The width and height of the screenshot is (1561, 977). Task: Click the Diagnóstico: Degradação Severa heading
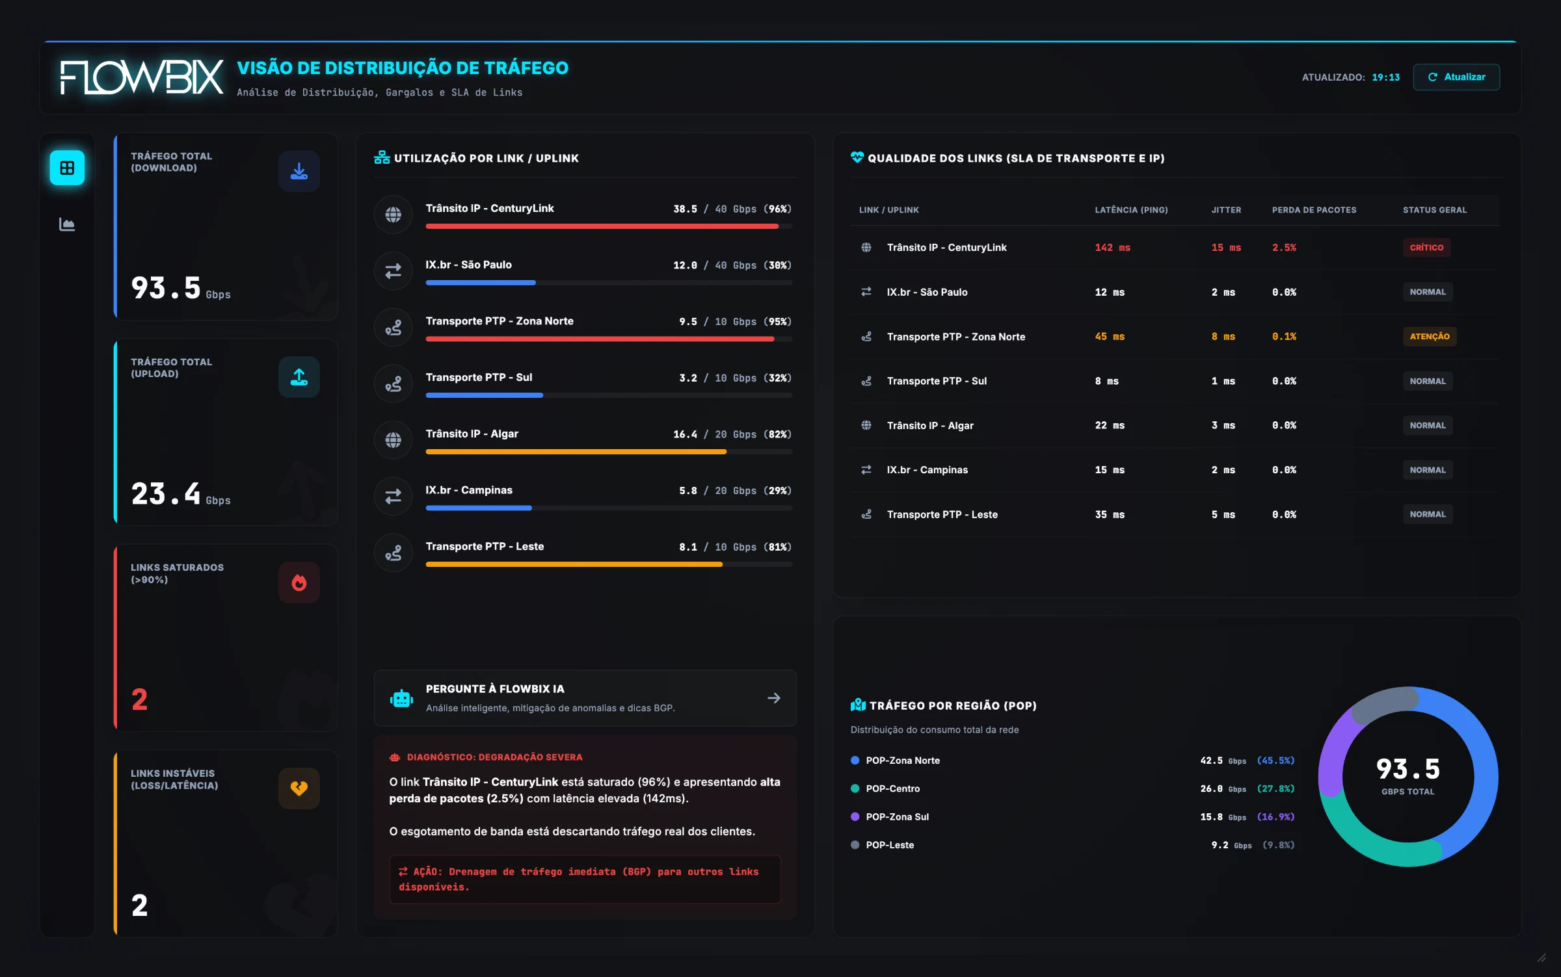click(494, 757)
